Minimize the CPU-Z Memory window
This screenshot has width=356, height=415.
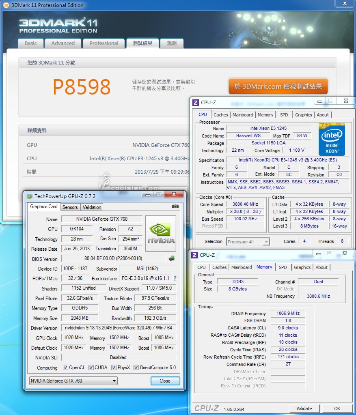click(319, 254)
